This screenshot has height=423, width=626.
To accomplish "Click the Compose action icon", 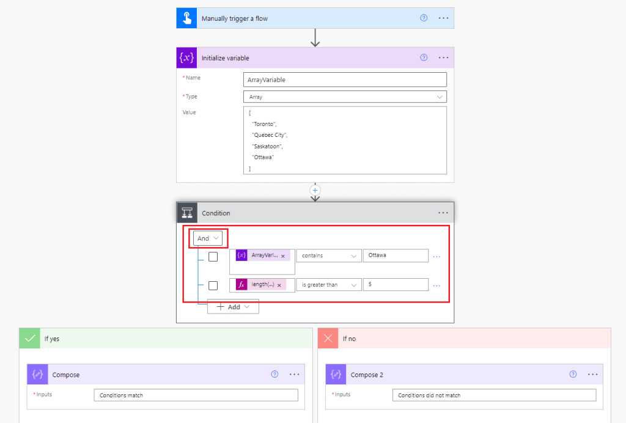I will (37, 374).
